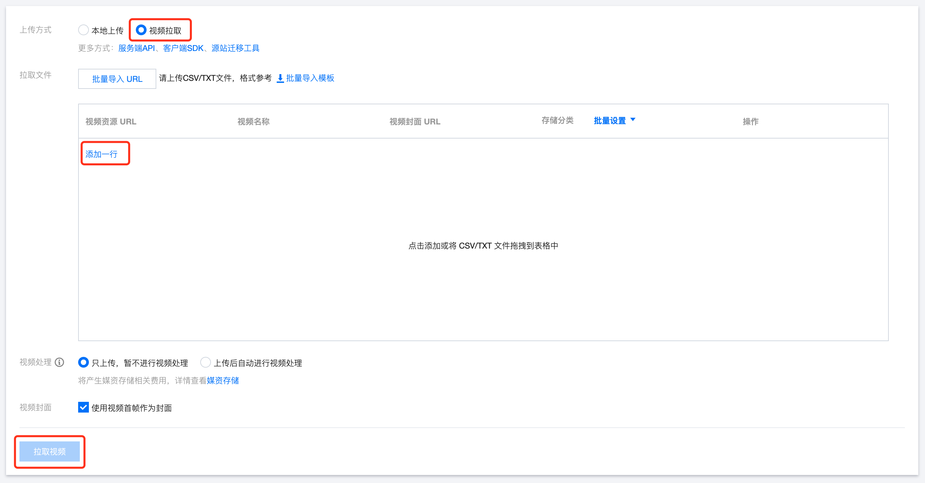Open the 媒资存储 pricing link

pyautogui.click(x=223, y=380)
